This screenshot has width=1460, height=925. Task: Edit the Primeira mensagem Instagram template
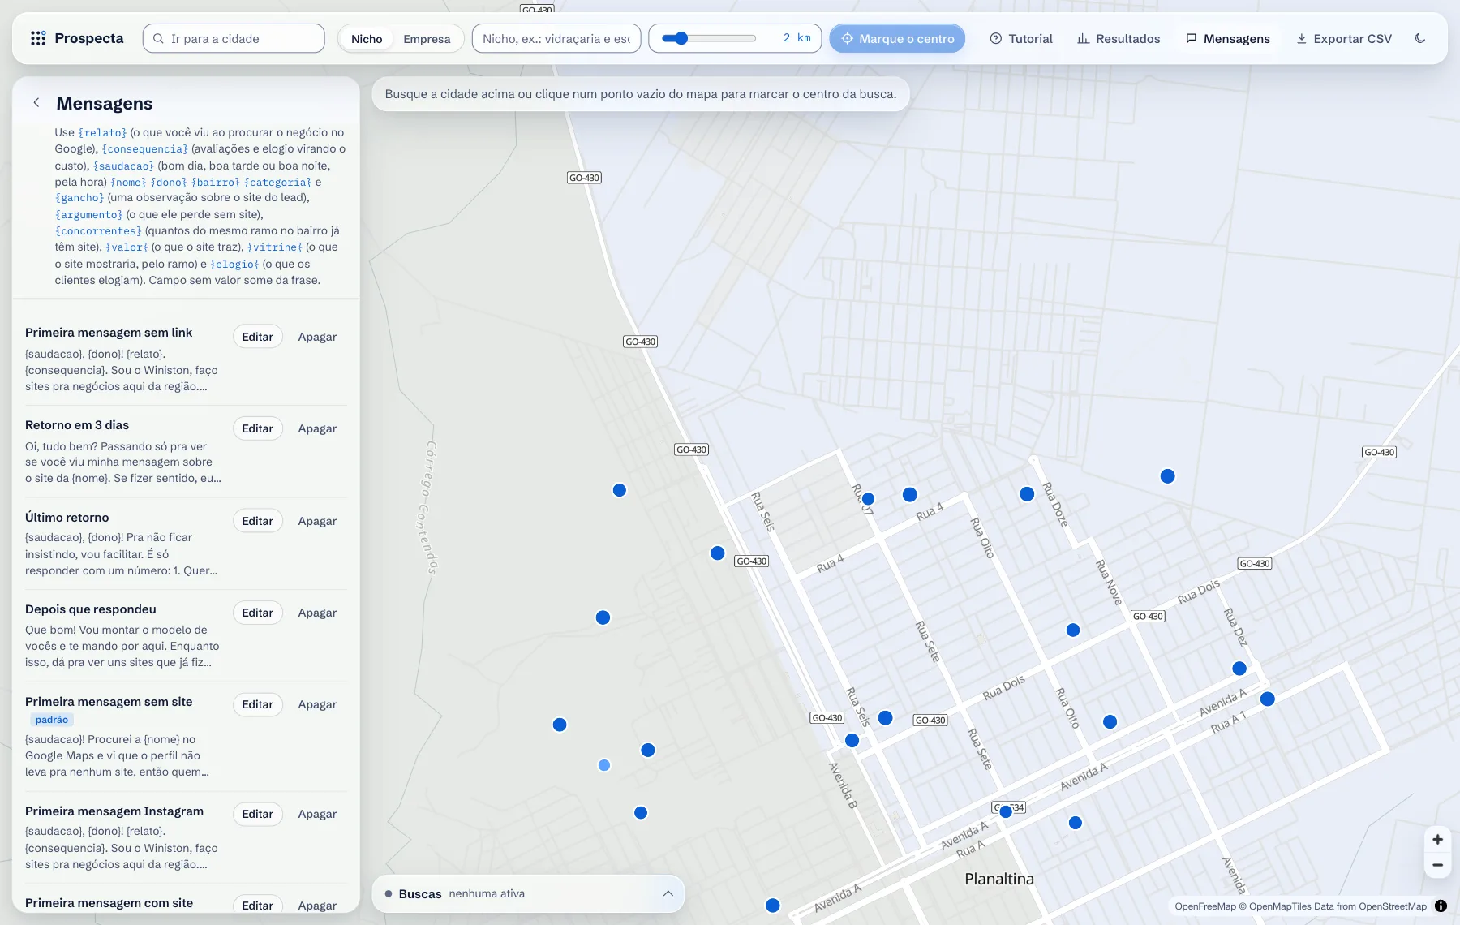pyautogui.click(x=257, y=814)
